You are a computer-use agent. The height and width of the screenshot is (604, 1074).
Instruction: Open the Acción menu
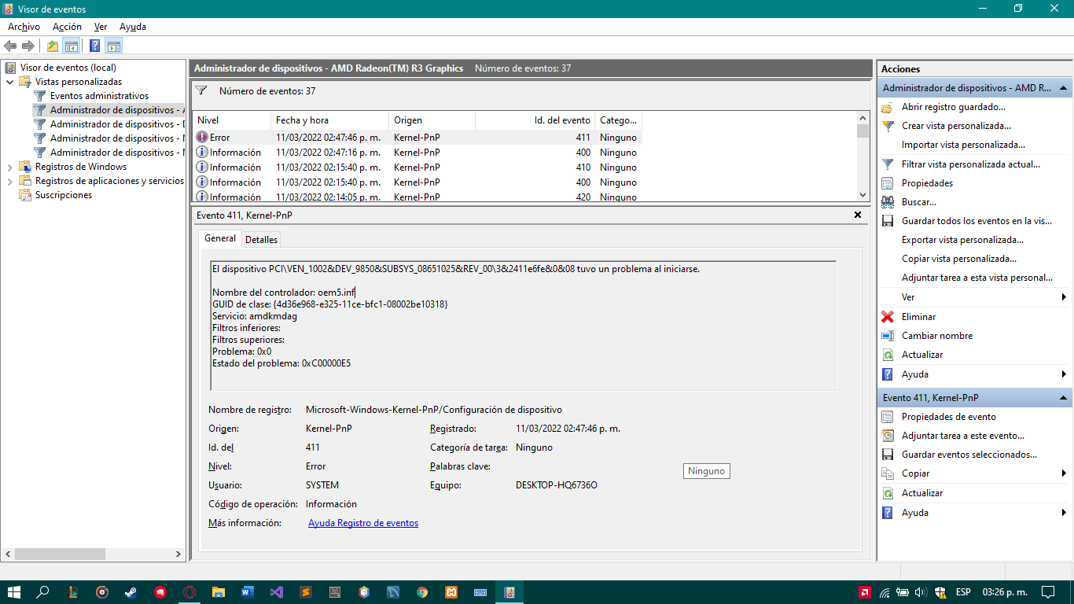pyautogui.click(x=67, y=27)
